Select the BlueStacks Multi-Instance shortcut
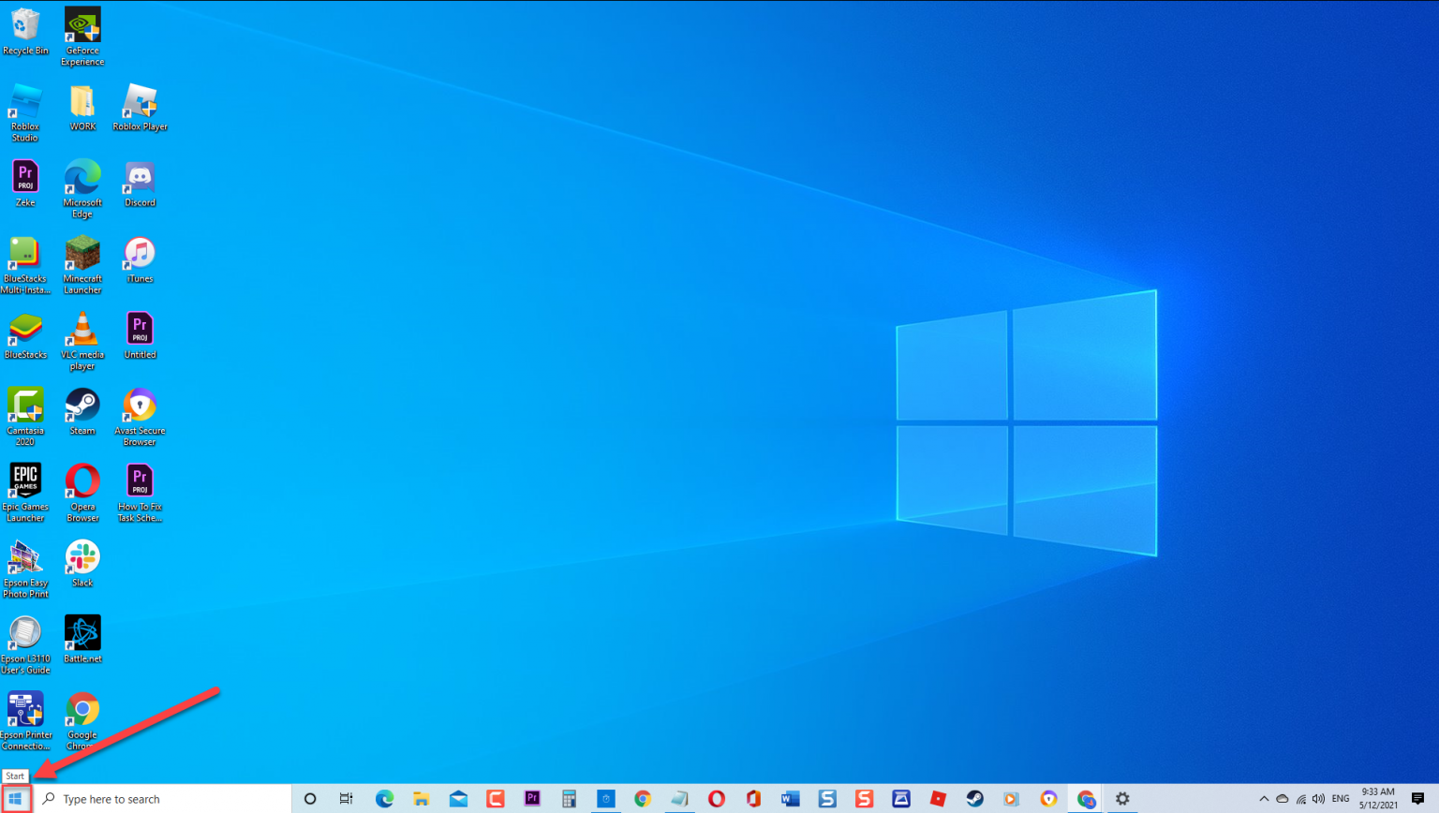The height and width of the screenshot is (813, 1439). coord(25,265)
